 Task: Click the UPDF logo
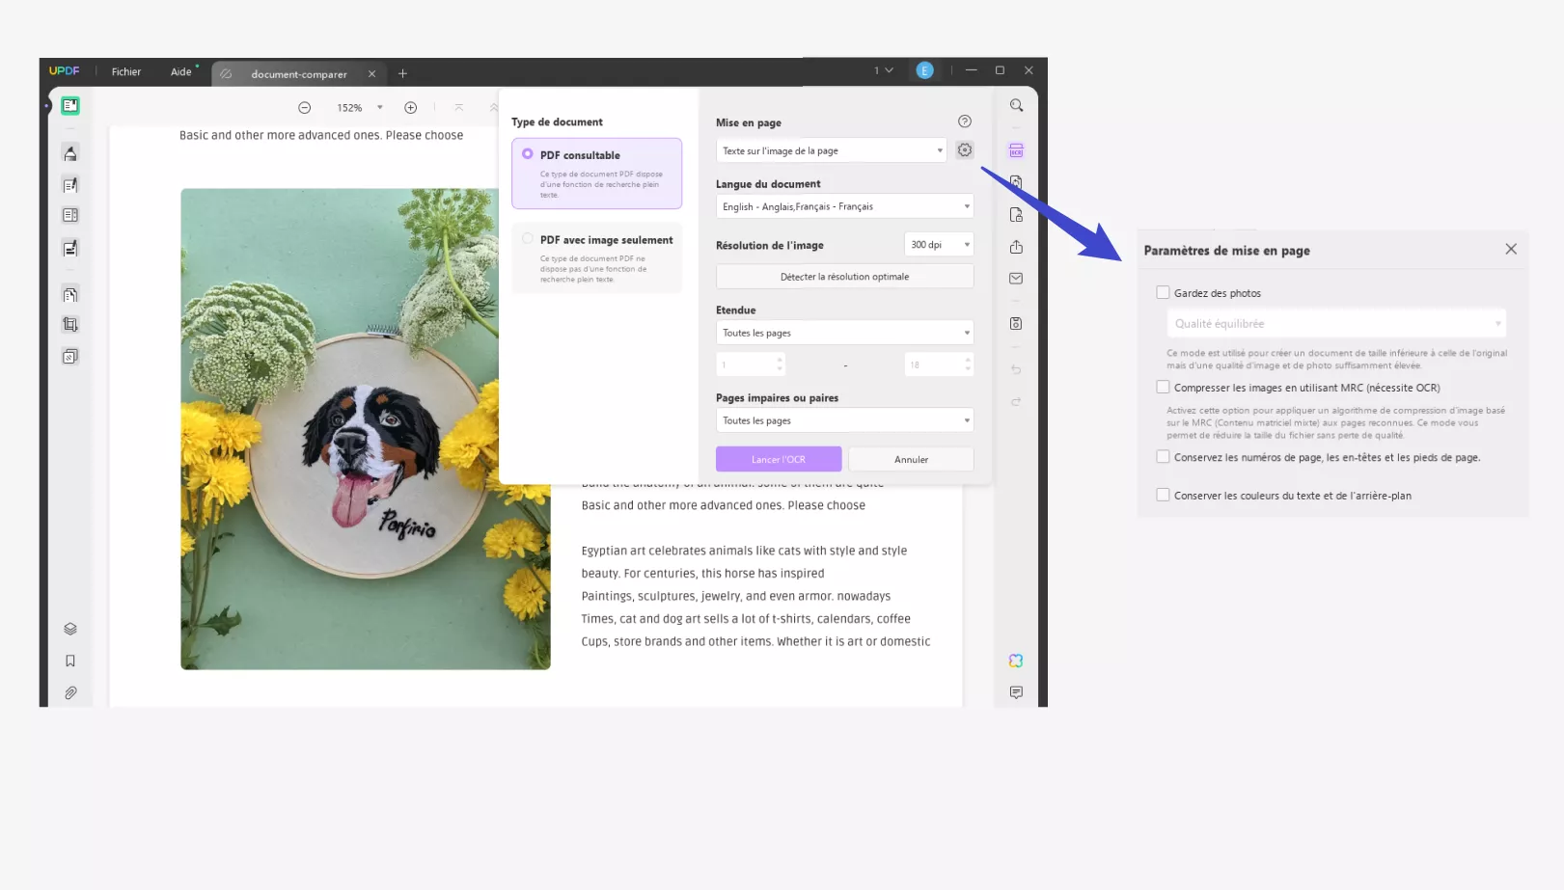click(x=65, y=71)
